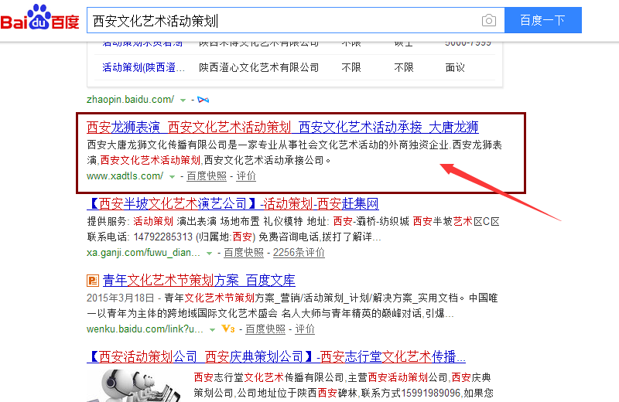Click 活动策划(陕西澄... job listing link
The height and width of the screenshot is (402, 619).
144,67
